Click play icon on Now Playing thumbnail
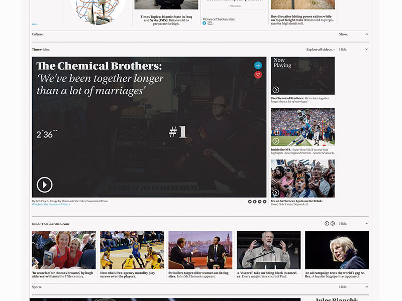This screenshot has height=301, width=402. click(276, 90)
